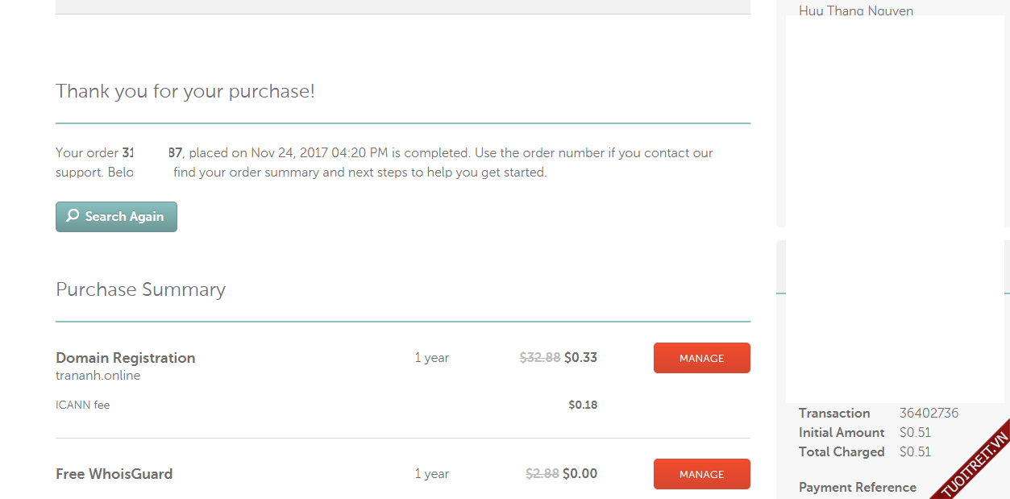The image size is (1010, 499).
Task: Click the trananh.online domain name
Action: point(98,376)
